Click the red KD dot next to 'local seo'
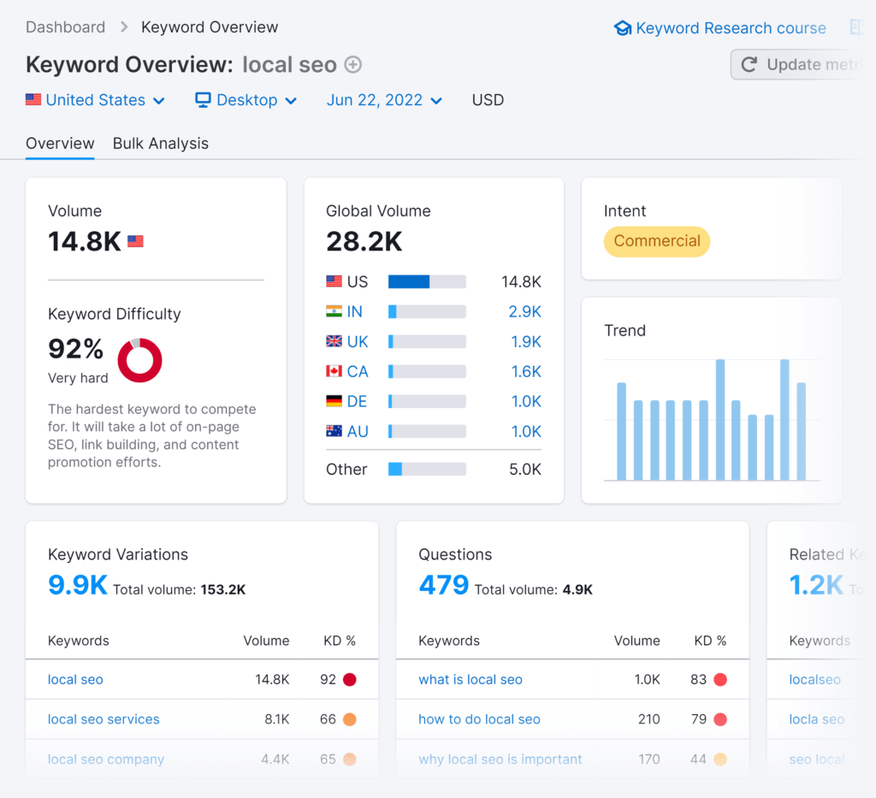Image resolution: width=876 pixels, height=798 pixels. pyautogui.click(x=350, y=679)
